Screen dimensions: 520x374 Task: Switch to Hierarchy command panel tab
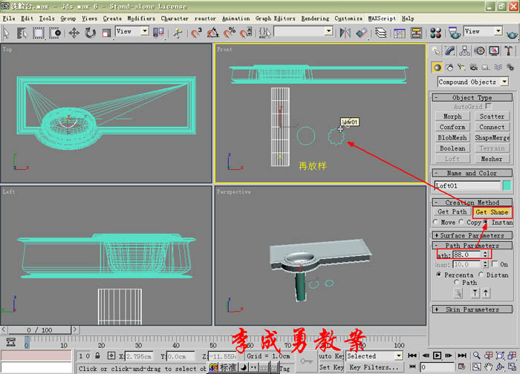pyautogui.click(x=464, y=50)
